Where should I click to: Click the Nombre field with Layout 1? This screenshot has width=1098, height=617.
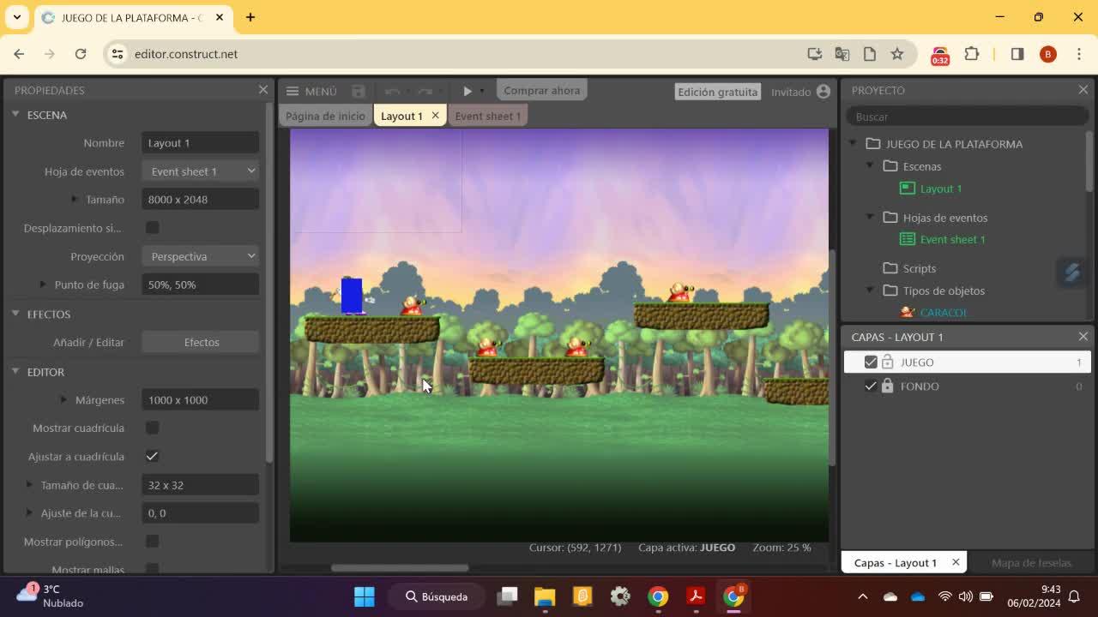[x=201, y=142]
